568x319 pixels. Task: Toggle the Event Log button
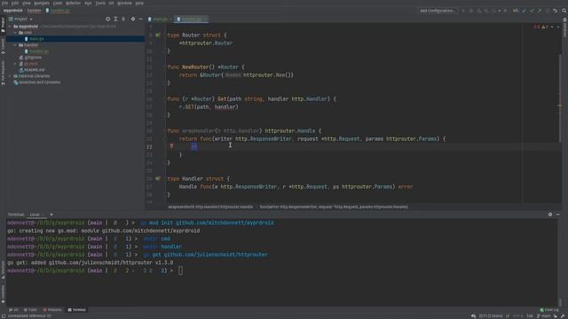tap(549, 310)
